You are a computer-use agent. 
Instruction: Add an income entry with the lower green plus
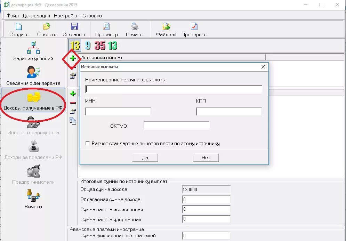click(x=73, y=94)
